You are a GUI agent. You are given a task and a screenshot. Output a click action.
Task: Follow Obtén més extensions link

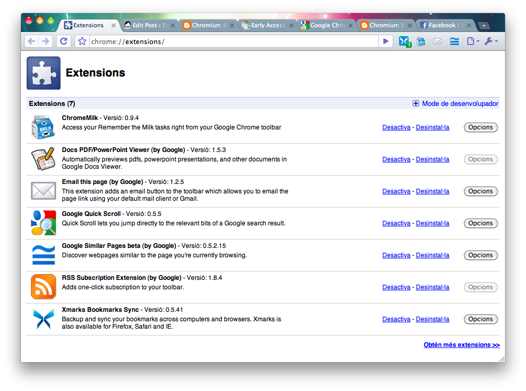click(461, 345)
